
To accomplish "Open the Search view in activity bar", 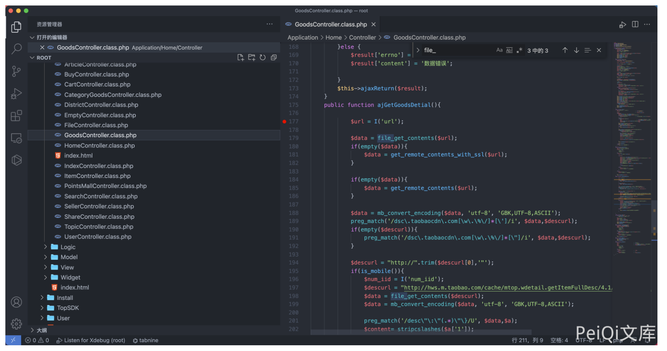I will 16,49.
